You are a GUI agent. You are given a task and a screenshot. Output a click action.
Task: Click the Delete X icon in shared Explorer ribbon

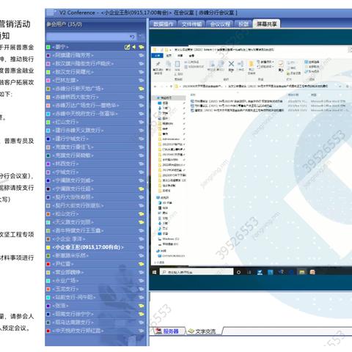click(231, 64)
